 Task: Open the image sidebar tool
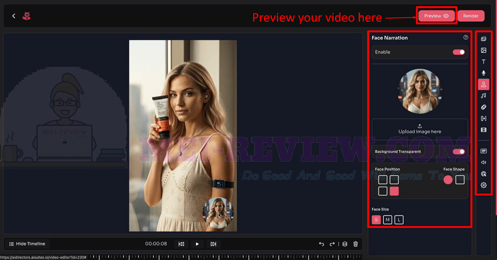click(484, 50)
